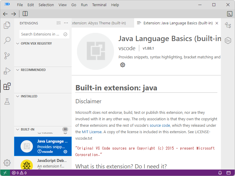This screenshot has height=176, width=235.
Task: Click the vscode publisher name in header
Action: click(x=127, y=48)
